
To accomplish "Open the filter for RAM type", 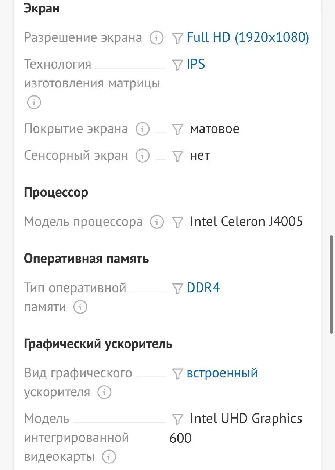I will 178,288.
